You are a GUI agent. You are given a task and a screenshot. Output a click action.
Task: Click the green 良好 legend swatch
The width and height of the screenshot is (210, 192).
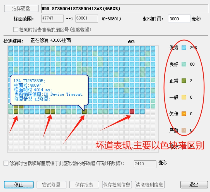[184, 64]
